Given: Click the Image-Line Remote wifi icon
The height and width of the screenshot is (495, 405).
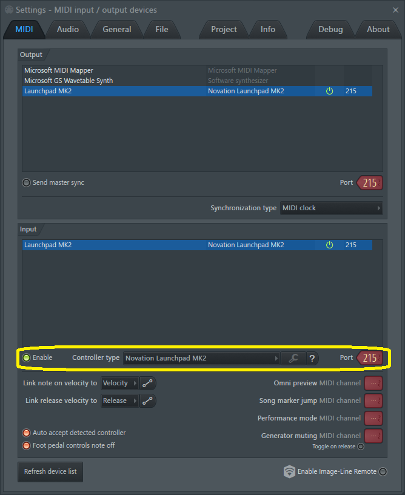Looking at the screenshot, I should [x=289, y=471].
